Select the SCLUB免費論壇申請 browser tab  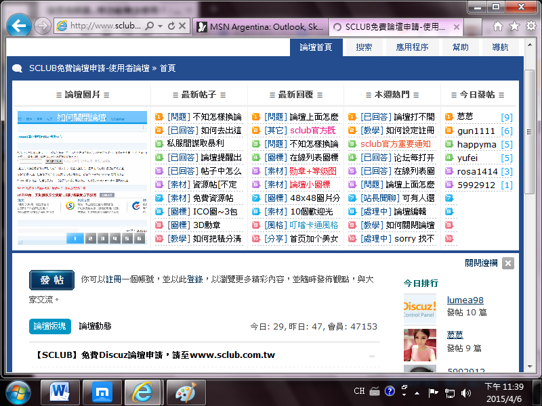point(395,27)
